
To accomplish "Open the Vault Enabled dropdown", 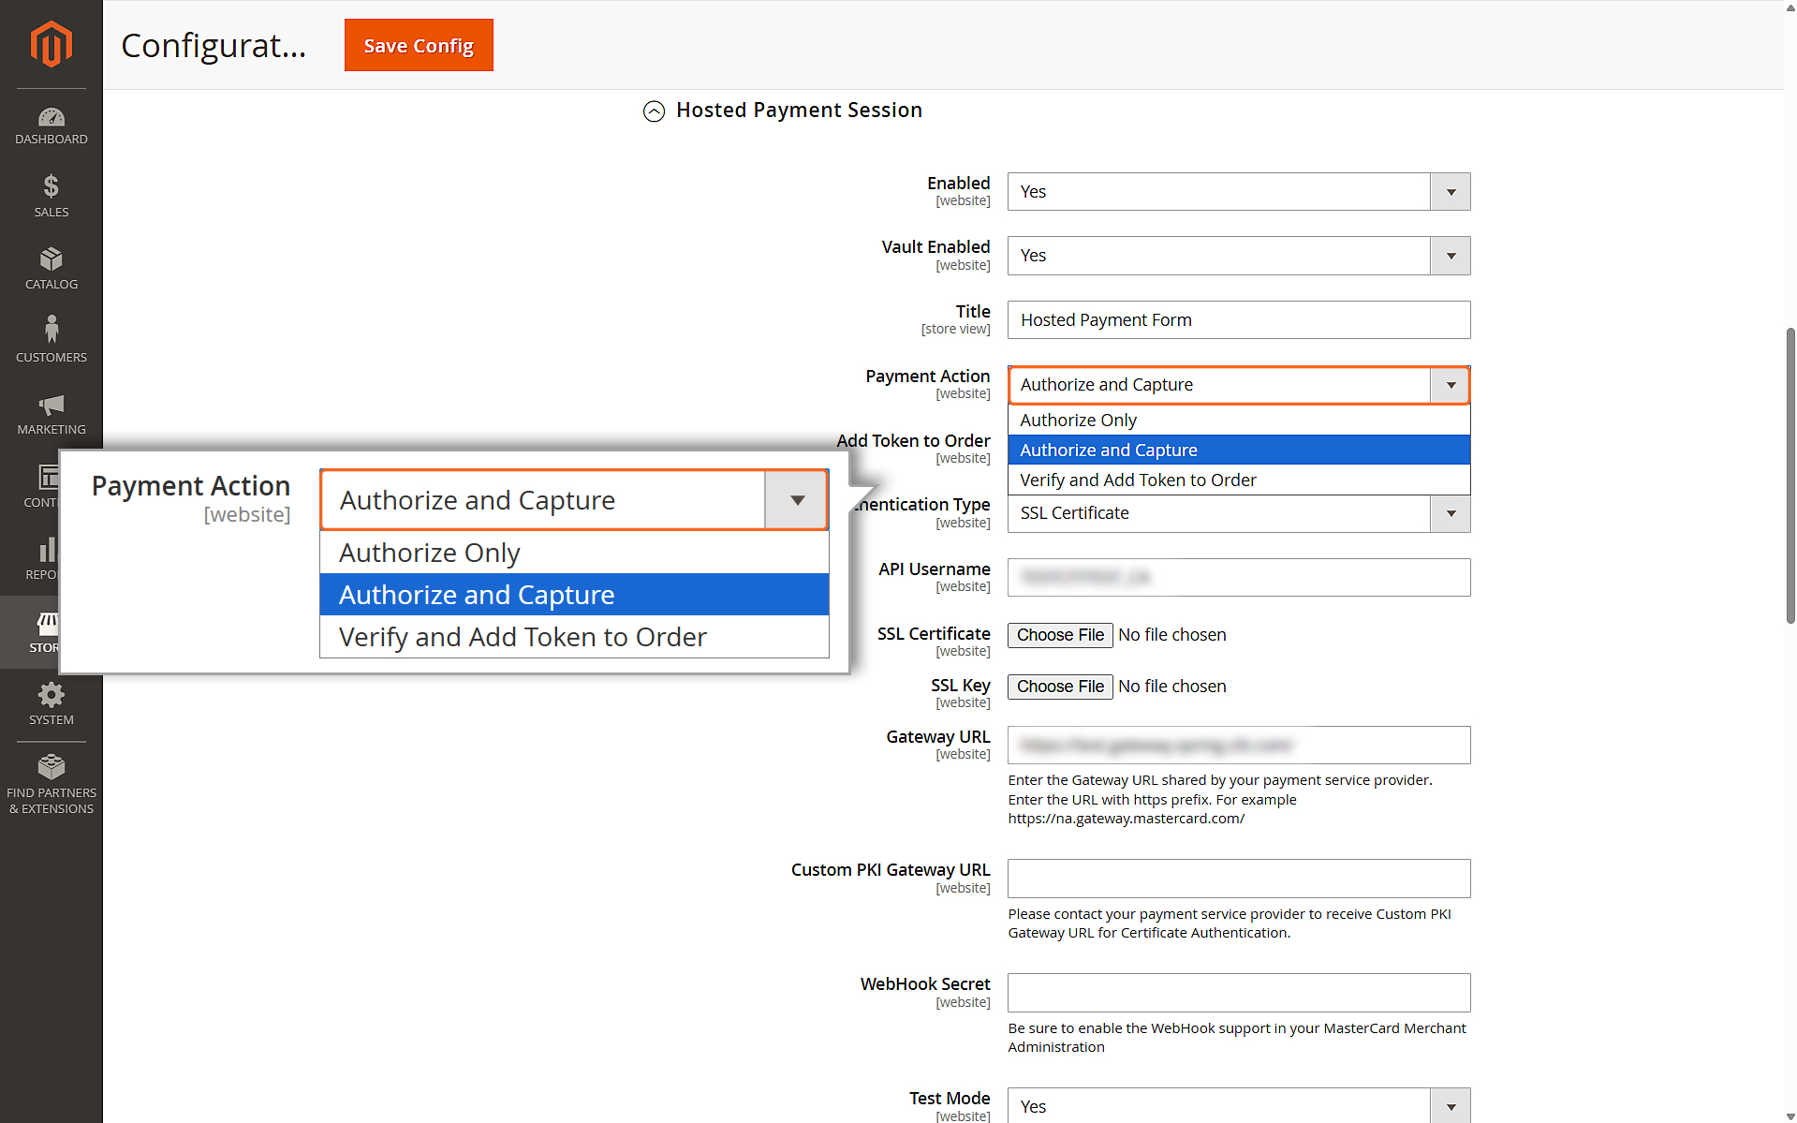I will 1239,256.
